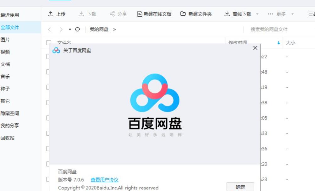Toggle the list view sort icon
This screenshot has width=315, height=191.
pos(312,14)
